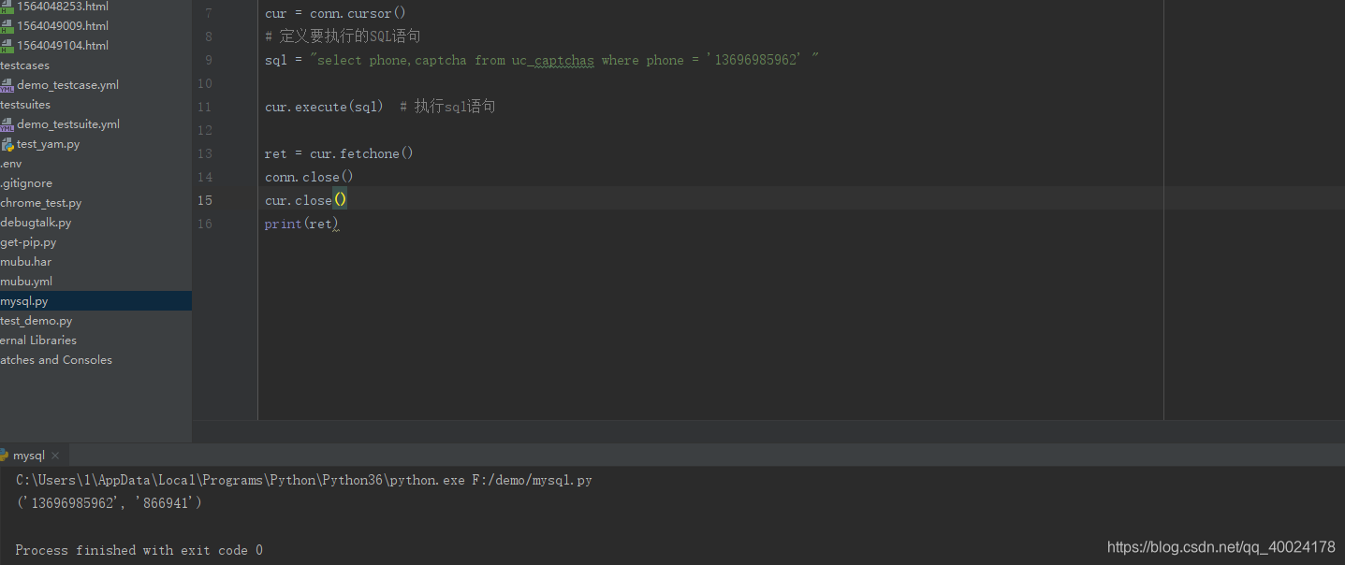The image size is (1345, 565).
Task: Select the testsuites folder
Action: [25, 105]
